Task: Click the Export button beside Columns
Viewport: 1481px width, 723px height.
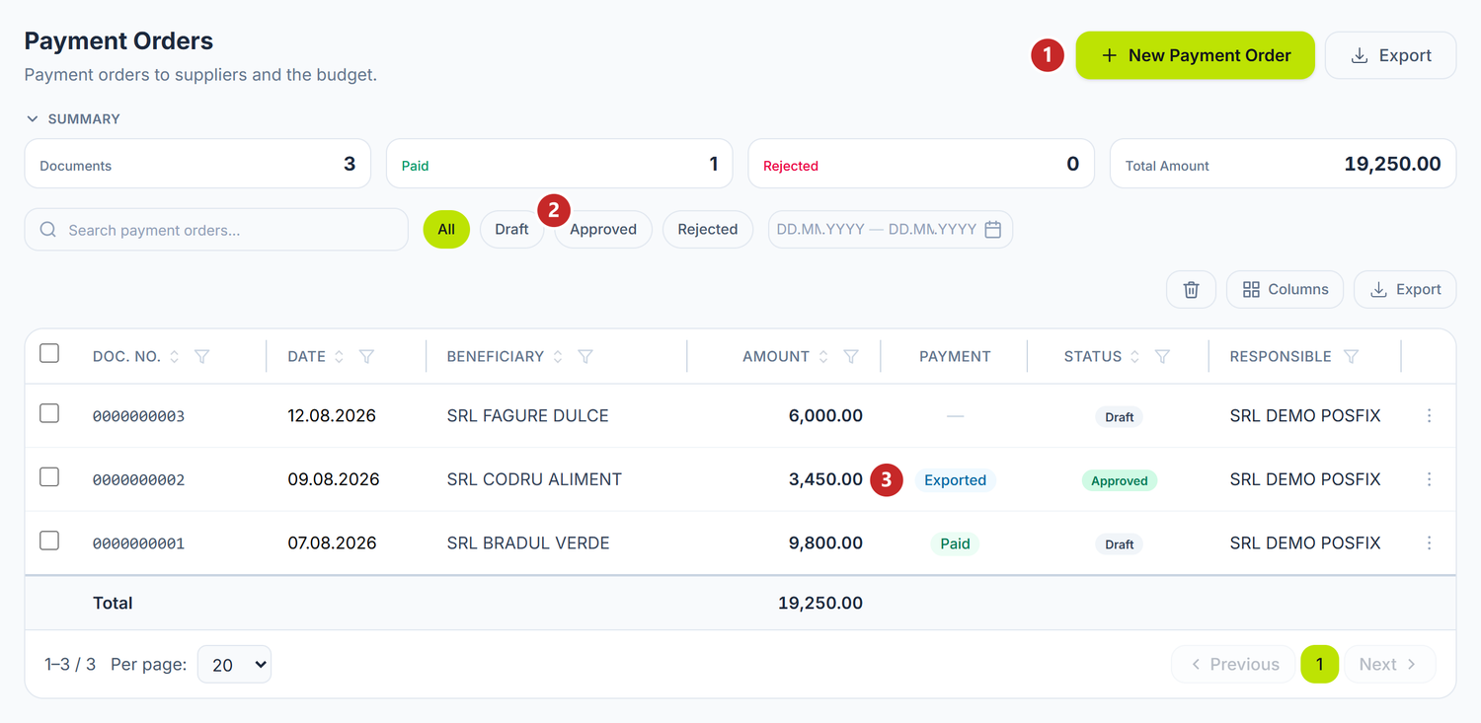Action: pos(1405,289)
